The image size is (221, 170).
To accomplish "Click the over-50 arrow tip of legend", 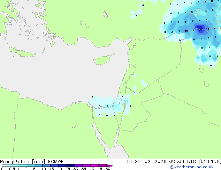I will pyautogui.click(x=110, y=165).
